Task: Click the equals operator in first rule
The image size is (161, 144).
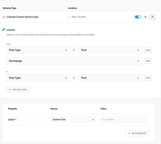Action: pos(74,50)
